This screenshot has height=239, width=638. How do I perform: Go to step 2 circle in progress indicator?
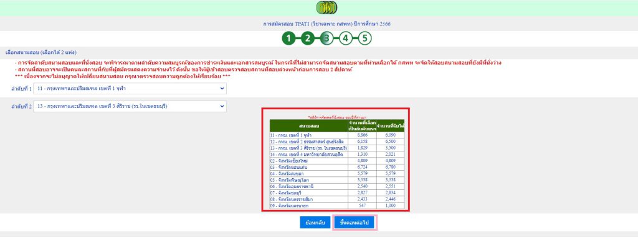(x=308, y=39)
